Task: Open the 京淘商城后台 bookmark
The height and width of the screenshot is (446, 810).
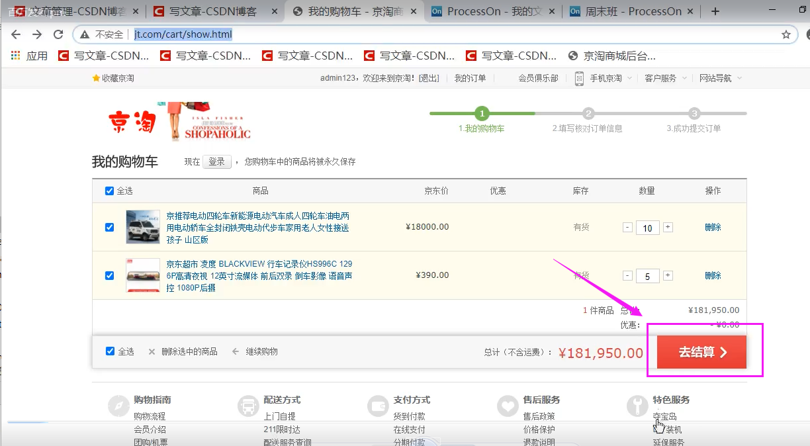Action: tap(611, 56)
